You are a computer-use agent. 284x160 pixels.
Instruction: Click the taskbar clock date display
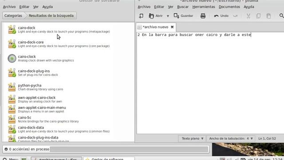pos(265,159)
